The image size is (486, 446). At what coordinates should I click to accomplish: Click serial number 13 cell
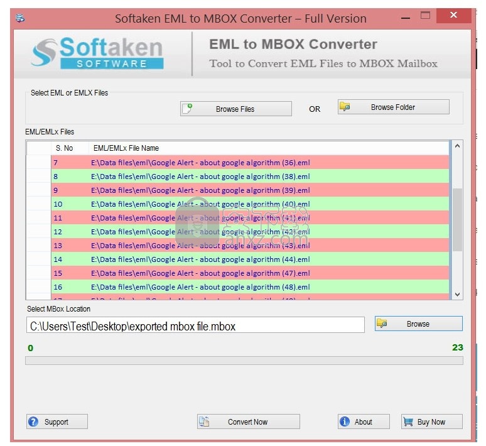click(x=70, y=246)
